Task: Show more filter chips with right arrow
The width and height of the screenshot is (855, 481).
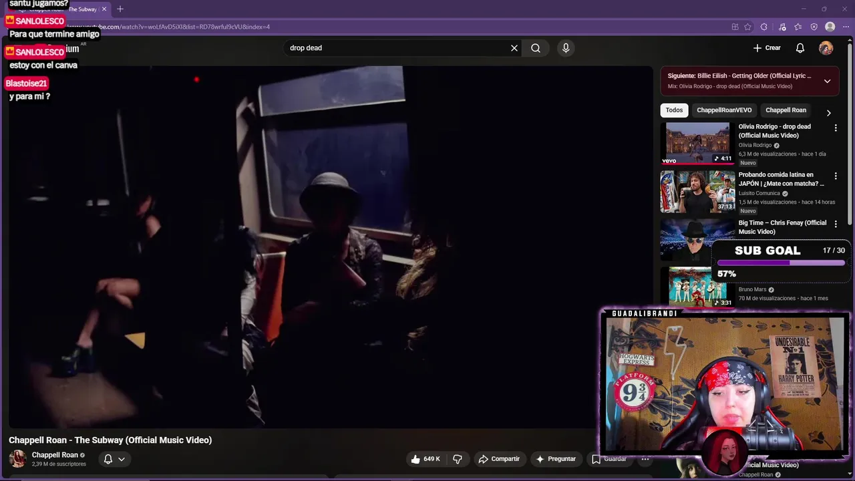Action: point(828,113)
